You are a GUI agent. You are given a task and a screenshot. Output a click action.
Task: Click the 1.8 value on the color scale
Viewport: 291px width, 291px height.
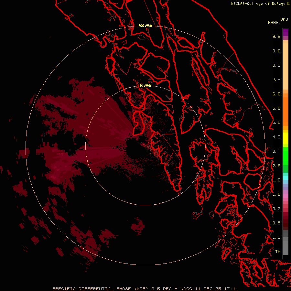(276, 180)
